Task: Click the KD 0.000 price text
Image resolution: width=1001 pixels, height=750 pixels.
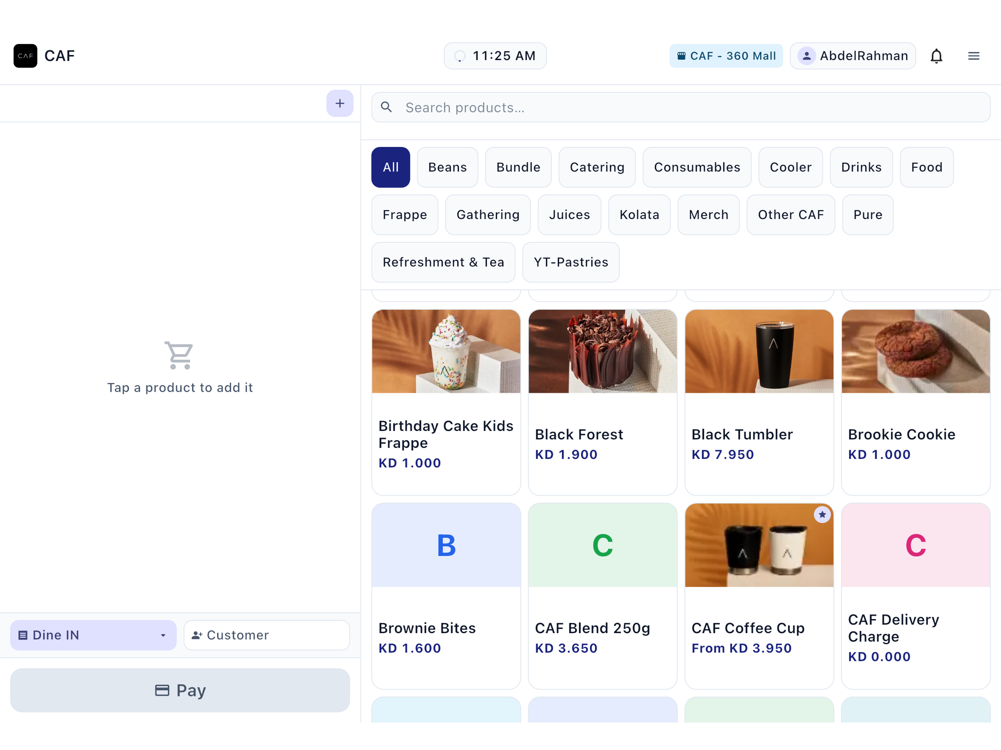Action: click(x=879, y=657)
